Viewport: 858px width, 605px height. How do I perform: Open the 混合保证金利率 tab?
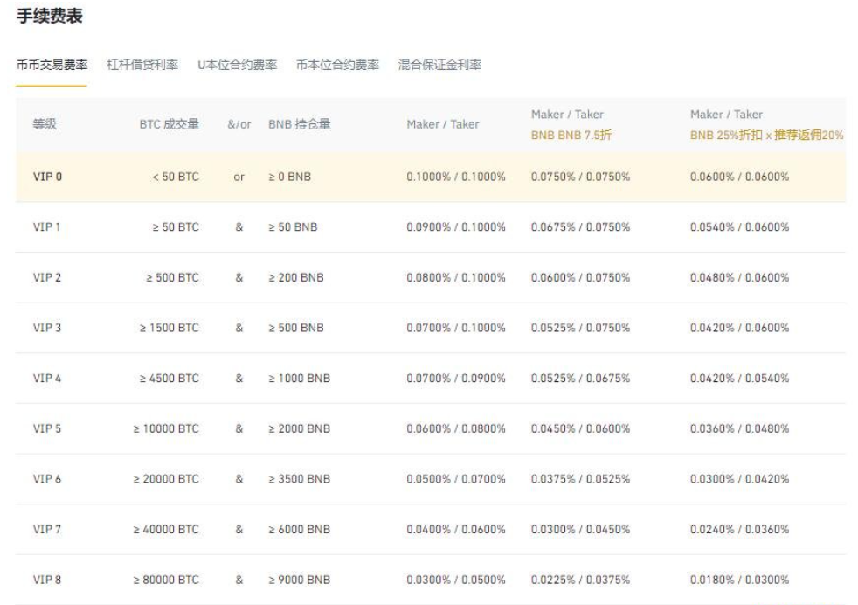[x=439, y=65]
